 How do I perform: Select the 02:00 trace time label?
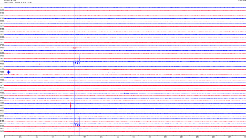pyautogui.click(x=2, y=18)
